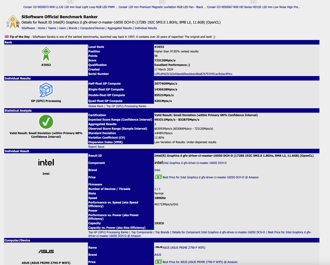Click the UK flag icon near Tip of the Day
The image size is (330, 265).
point(7,37)
